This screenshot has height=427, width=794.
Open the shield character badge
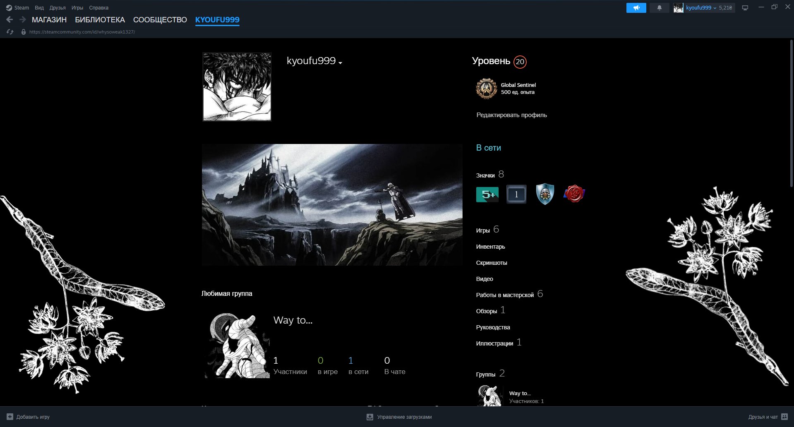tap(545, 194)
